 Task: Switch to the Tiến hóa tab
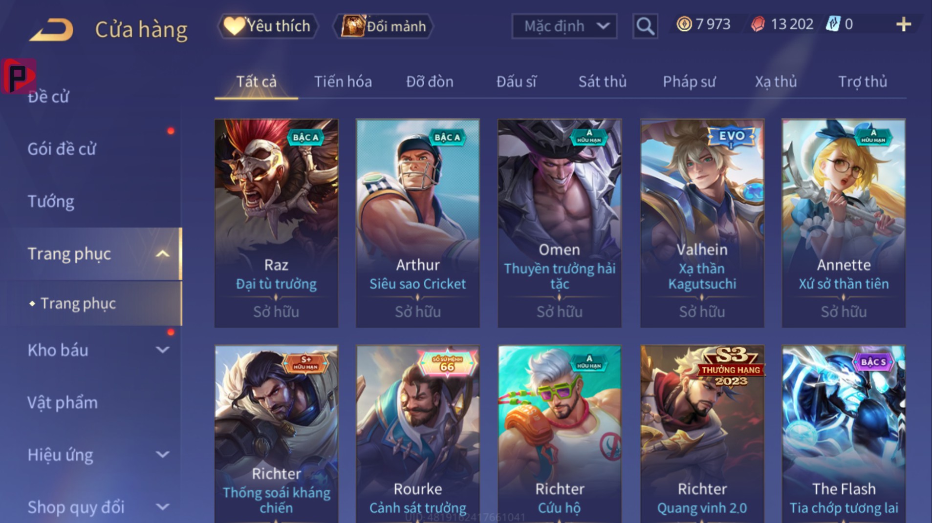click(x=343, y=82)
